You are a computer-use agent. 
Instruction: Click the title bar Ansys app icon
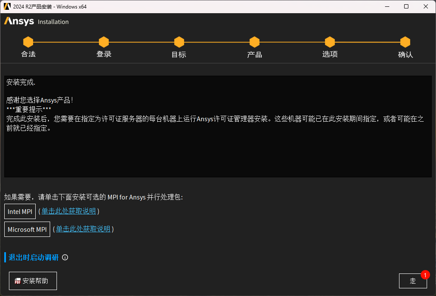tap(7, 6)
